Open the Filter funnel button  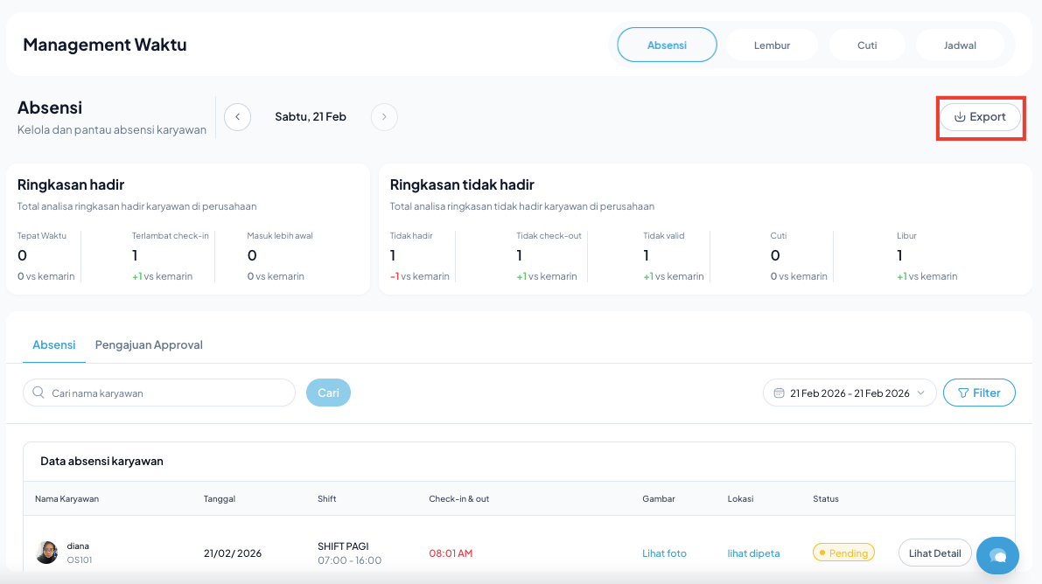click(x=979, y=393)
